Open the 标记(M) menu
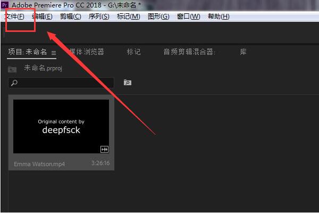 click(128, 17)
